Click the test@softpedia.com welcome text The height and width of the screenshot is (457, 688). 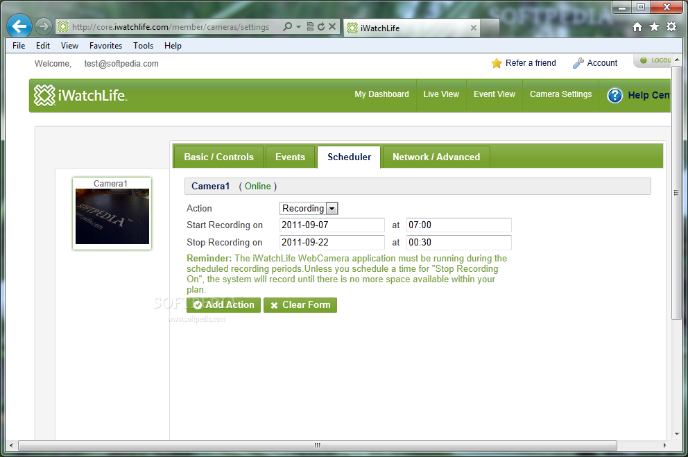121,64
